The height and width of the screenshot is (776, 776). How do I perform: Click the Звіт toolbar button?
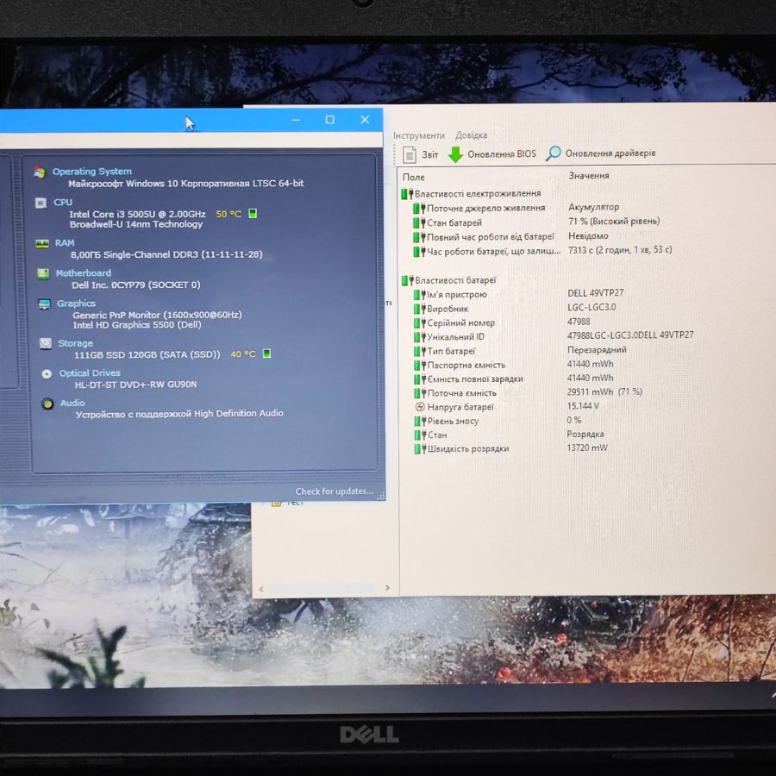[421, 154]
